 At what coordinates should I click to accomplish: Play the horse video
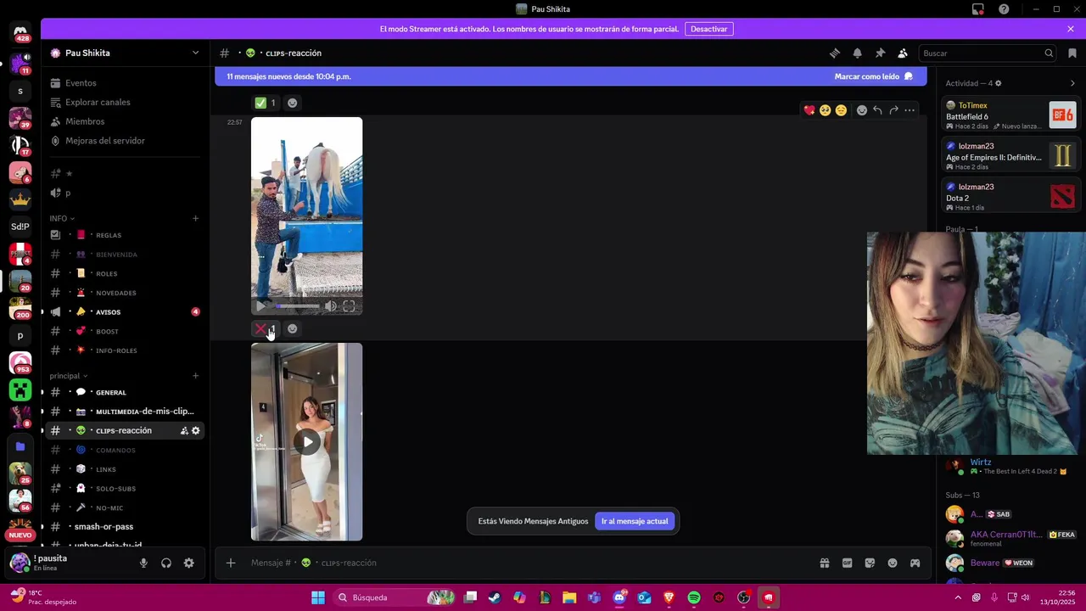260,306
